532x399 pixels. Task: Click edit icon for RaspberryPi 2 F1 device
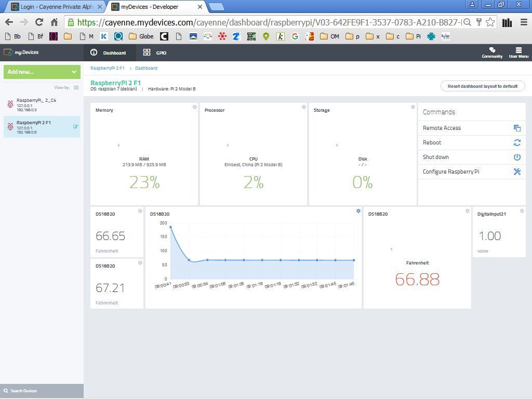coord(75,127)
